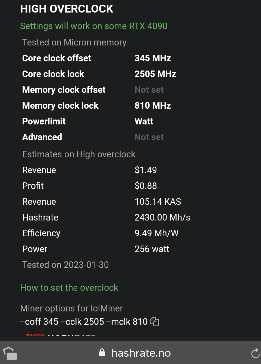Tap the 2430.00 Mh/s hashrate value
261x364 pixels.
(x=162, y=218)
